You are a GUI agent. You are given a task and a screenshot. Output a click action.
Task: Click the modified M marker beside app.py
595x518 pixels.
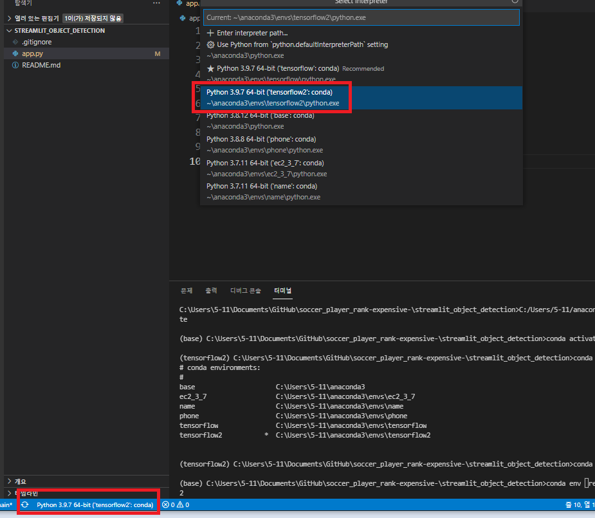point(158,54)
